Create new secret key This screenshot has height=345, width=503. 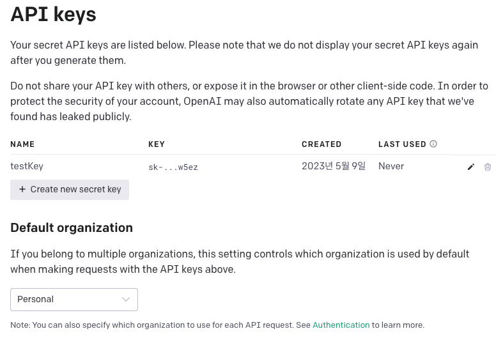coord(70,190)
